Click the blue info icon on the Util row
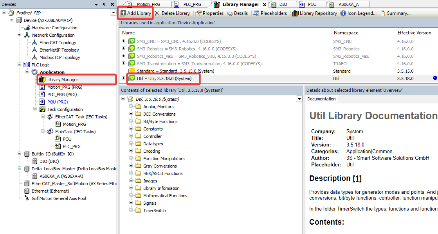The image size is (438, 234). (x=435, y=78)
